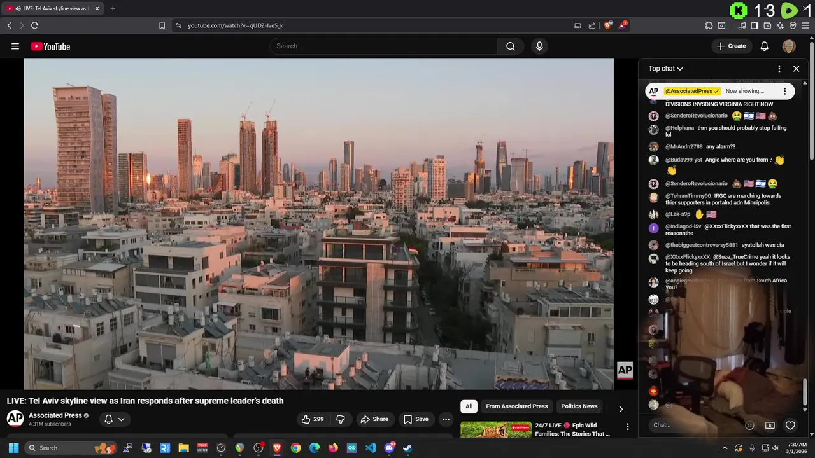Open Brave Shields lion icon

(608, 25)
